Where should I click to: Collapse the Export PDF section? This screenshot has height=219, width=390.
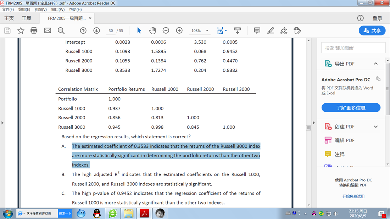[376, 64]
